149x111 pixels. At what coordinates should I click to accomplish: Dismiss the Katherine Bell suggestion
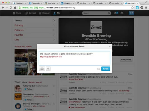coord(54,86)
